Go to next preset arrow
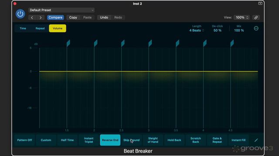279x156 pixels. click(x=41, y=17)
